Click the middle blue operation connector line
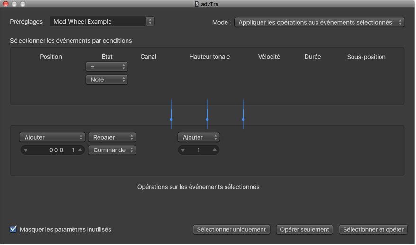 pos(207,114)
